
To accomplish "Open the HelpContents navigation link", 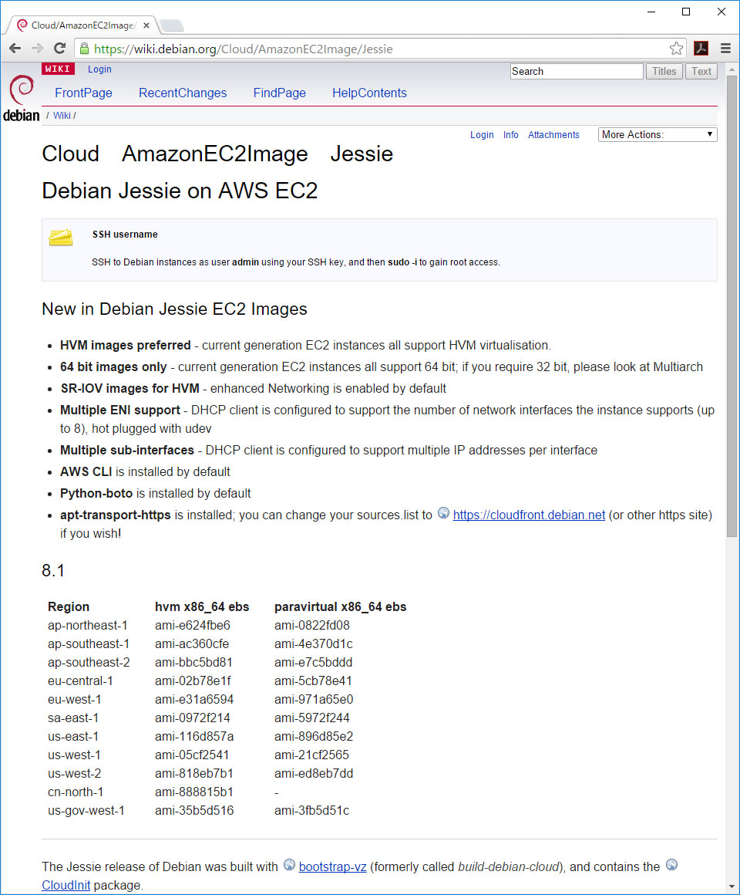I will 369,93.
